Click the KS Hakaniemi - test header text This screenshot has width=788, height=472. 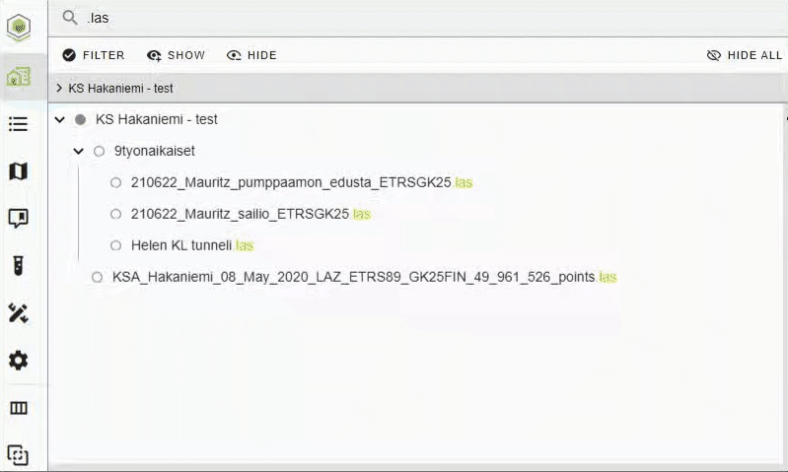click(120, 89)
